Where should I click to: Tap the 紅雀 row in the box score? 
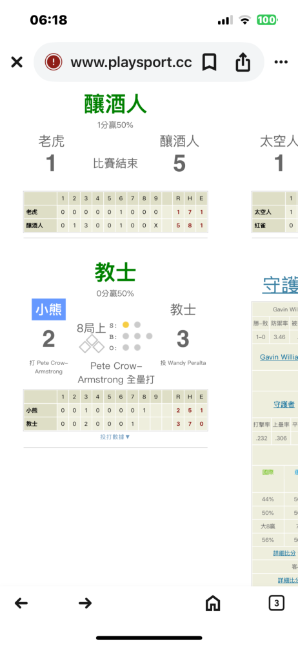[275, 225]
